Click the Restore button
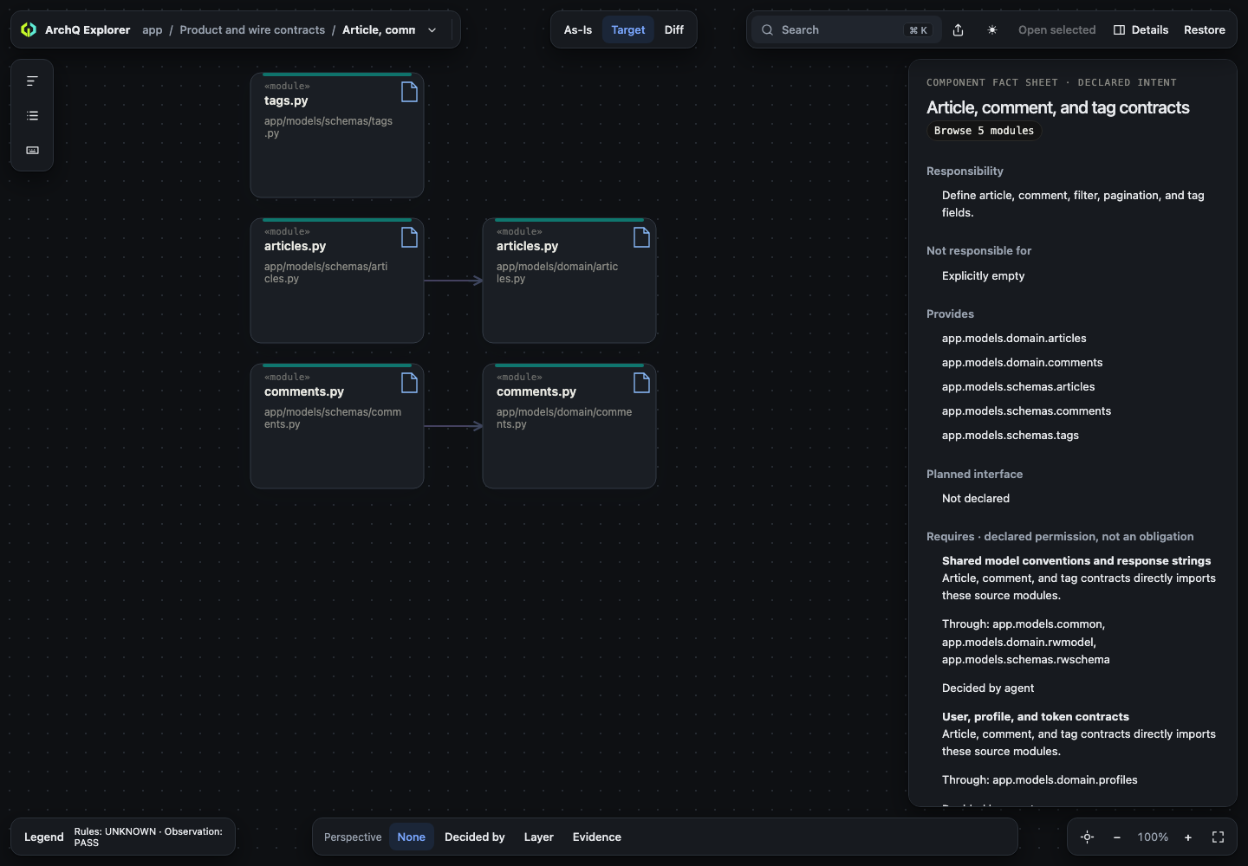Viewport: 1248px width, 866px height. pyautogui.click(x=1205, y=29)
